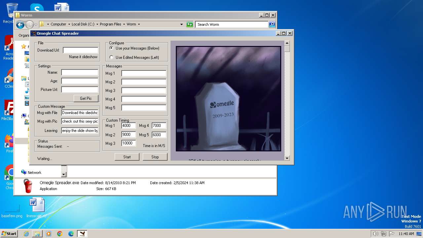This screenshot has width=423, height=238.
Task: Go back in the Worm explorer window
Action: click(20, 24)
